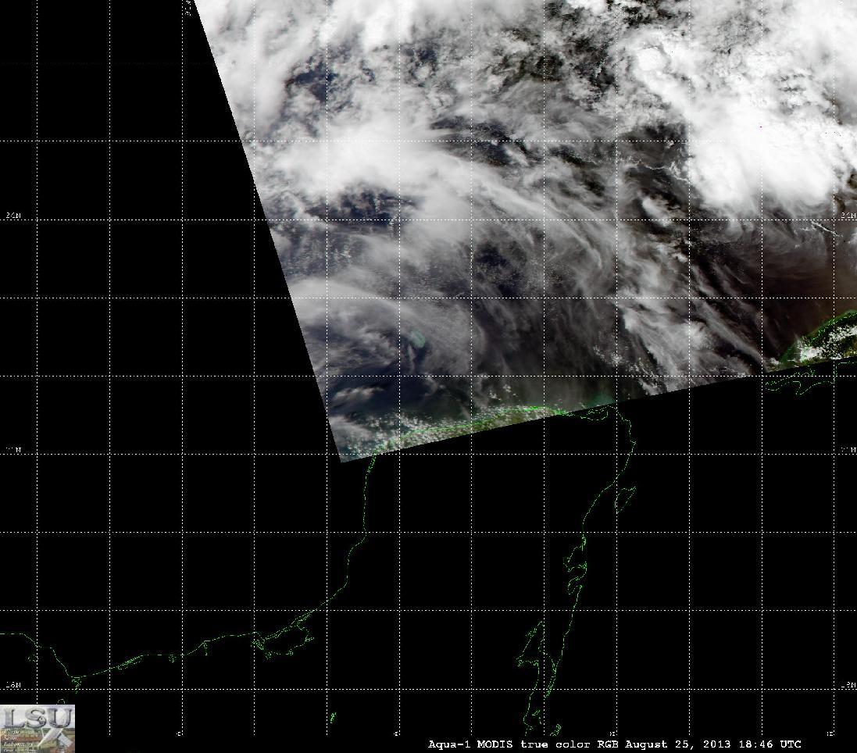Click the "true color RGB" caption words
The width and height of the screenshot is (857, 753).
click(570, 744)
